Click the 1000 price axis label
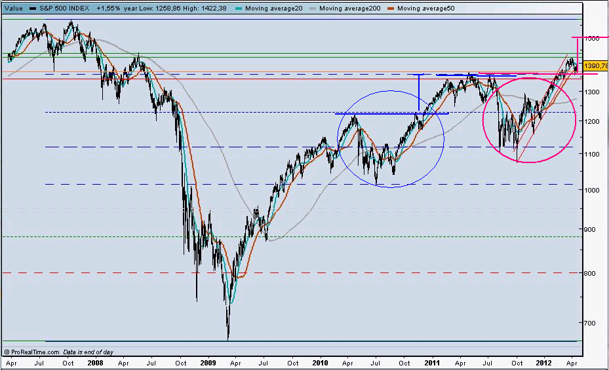The image size is (609, 370). pos(593,190)
